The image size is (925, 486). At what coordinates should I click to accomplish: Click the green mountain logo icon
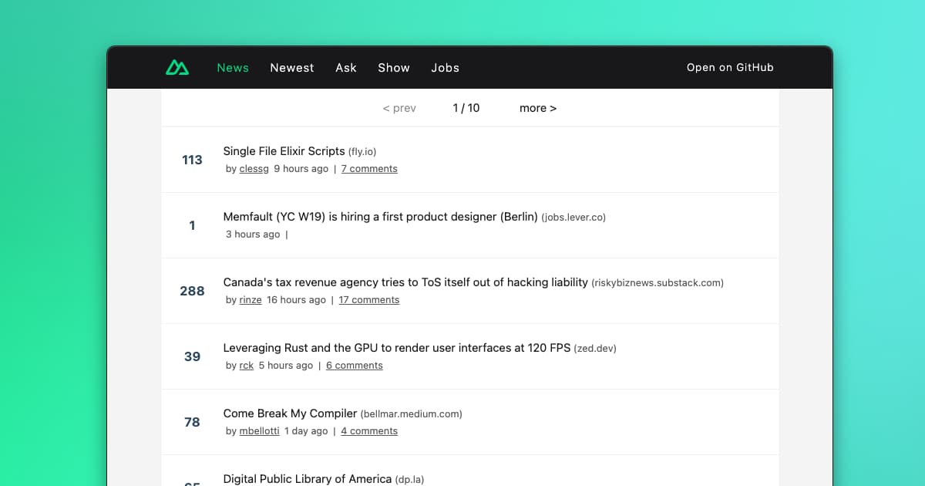(x=176, y=67)
